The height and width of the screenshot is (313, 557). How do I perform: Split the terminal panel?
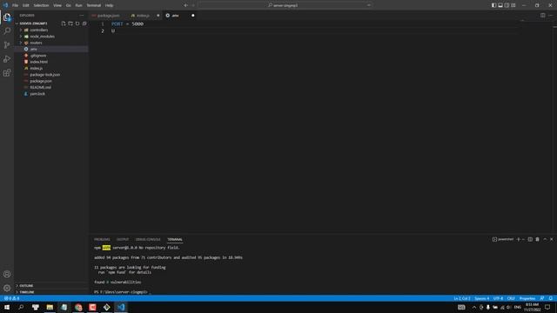coord(530,239)
